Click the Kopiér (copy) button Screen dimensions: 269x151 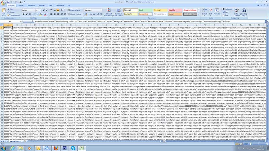(11, 12)
